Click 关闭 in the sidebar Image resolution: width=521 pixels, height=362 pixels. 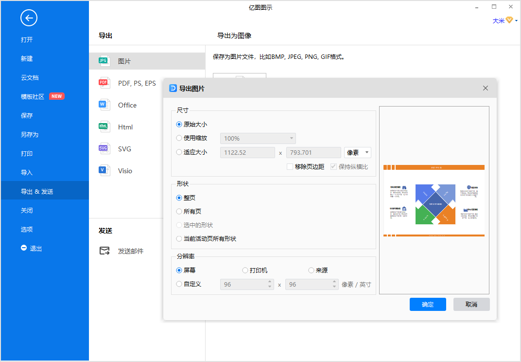[x=27, y=210]
